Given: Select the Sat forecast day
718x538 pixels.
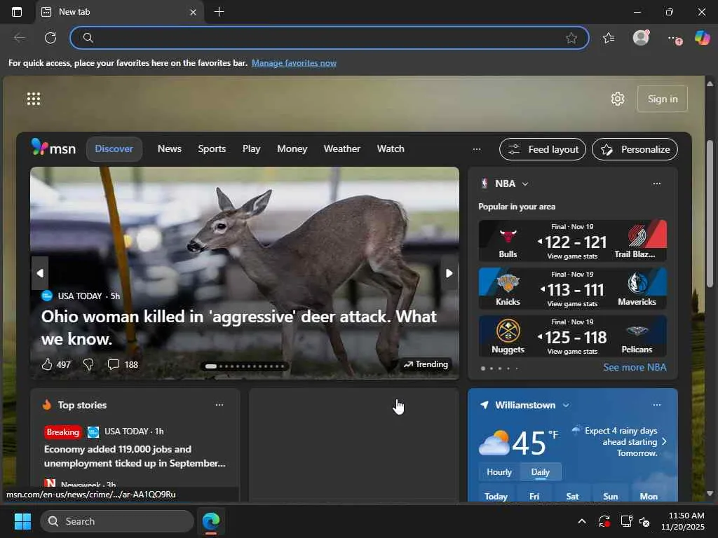Looking at the screenshot, I should 572,497.
